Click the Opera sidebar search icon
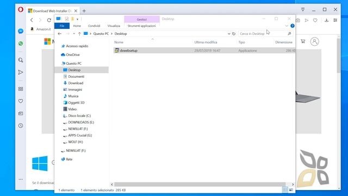The image size is (348, 196). pos(21,60)
